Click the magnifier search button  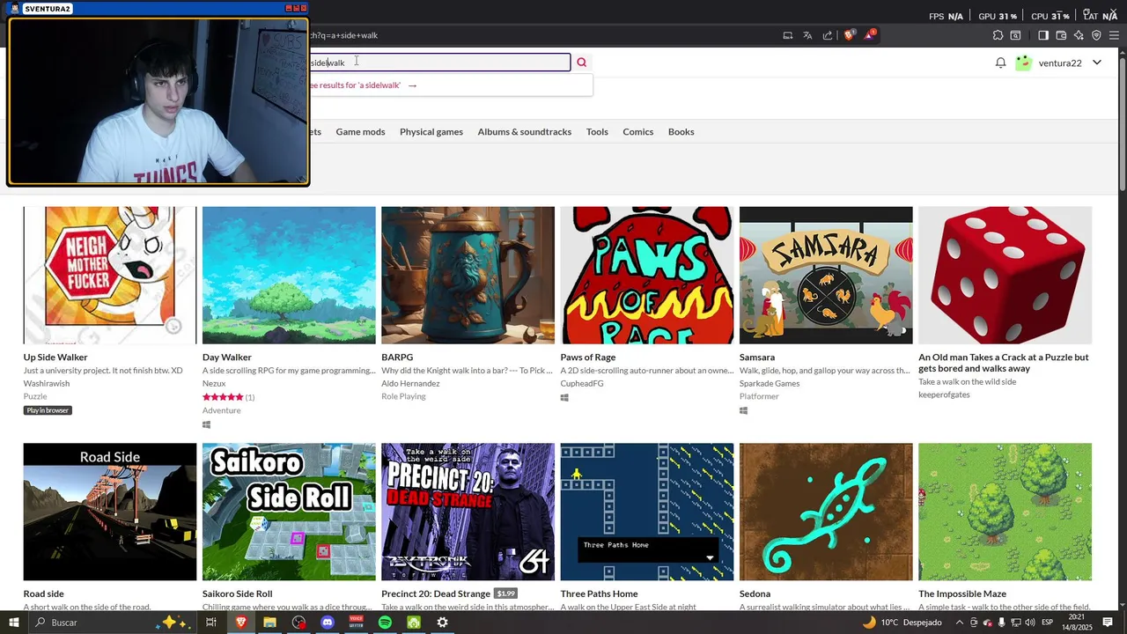pyautogui.click(x=581, y=63)
